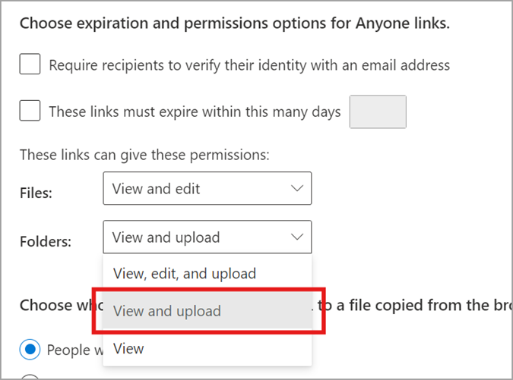The image size is (513, 380).
Task: Click the Choose expiration and permissions heading
Action: (x=235, y=24)
